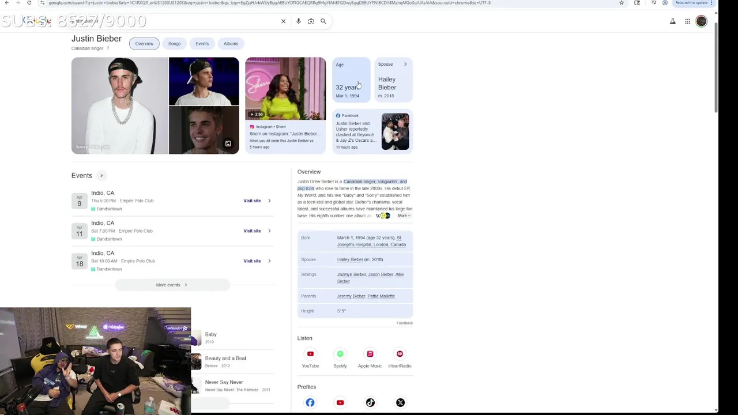Open the image gallery icon on photos
The width and height of the screenshot is (738, 415).
coord(228,144)
